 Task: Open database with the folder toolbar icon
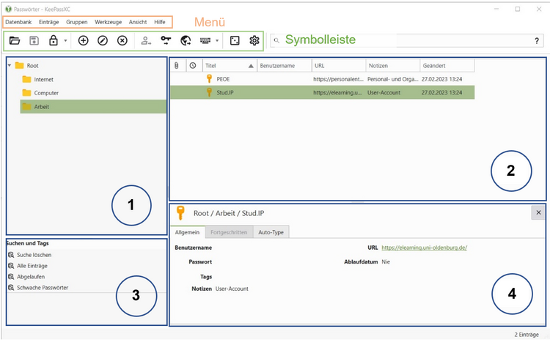[x=15, y=41]
